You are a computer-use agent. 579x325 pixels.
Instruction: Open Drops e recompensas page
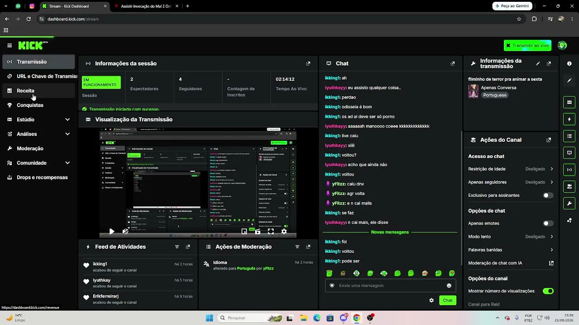click(x=38, y=177)
